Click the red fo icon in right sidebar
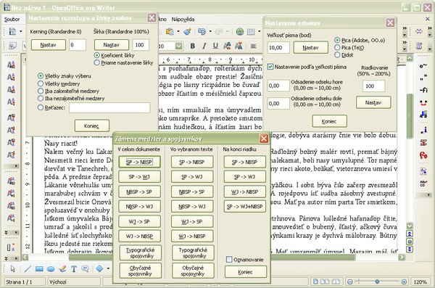 [423, 155]
